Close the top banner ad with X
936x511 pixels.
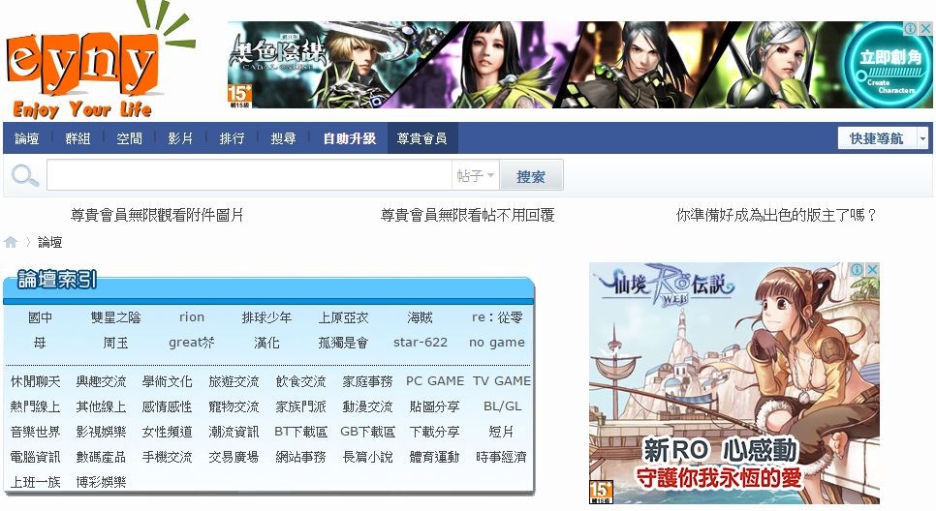(925, 29)
